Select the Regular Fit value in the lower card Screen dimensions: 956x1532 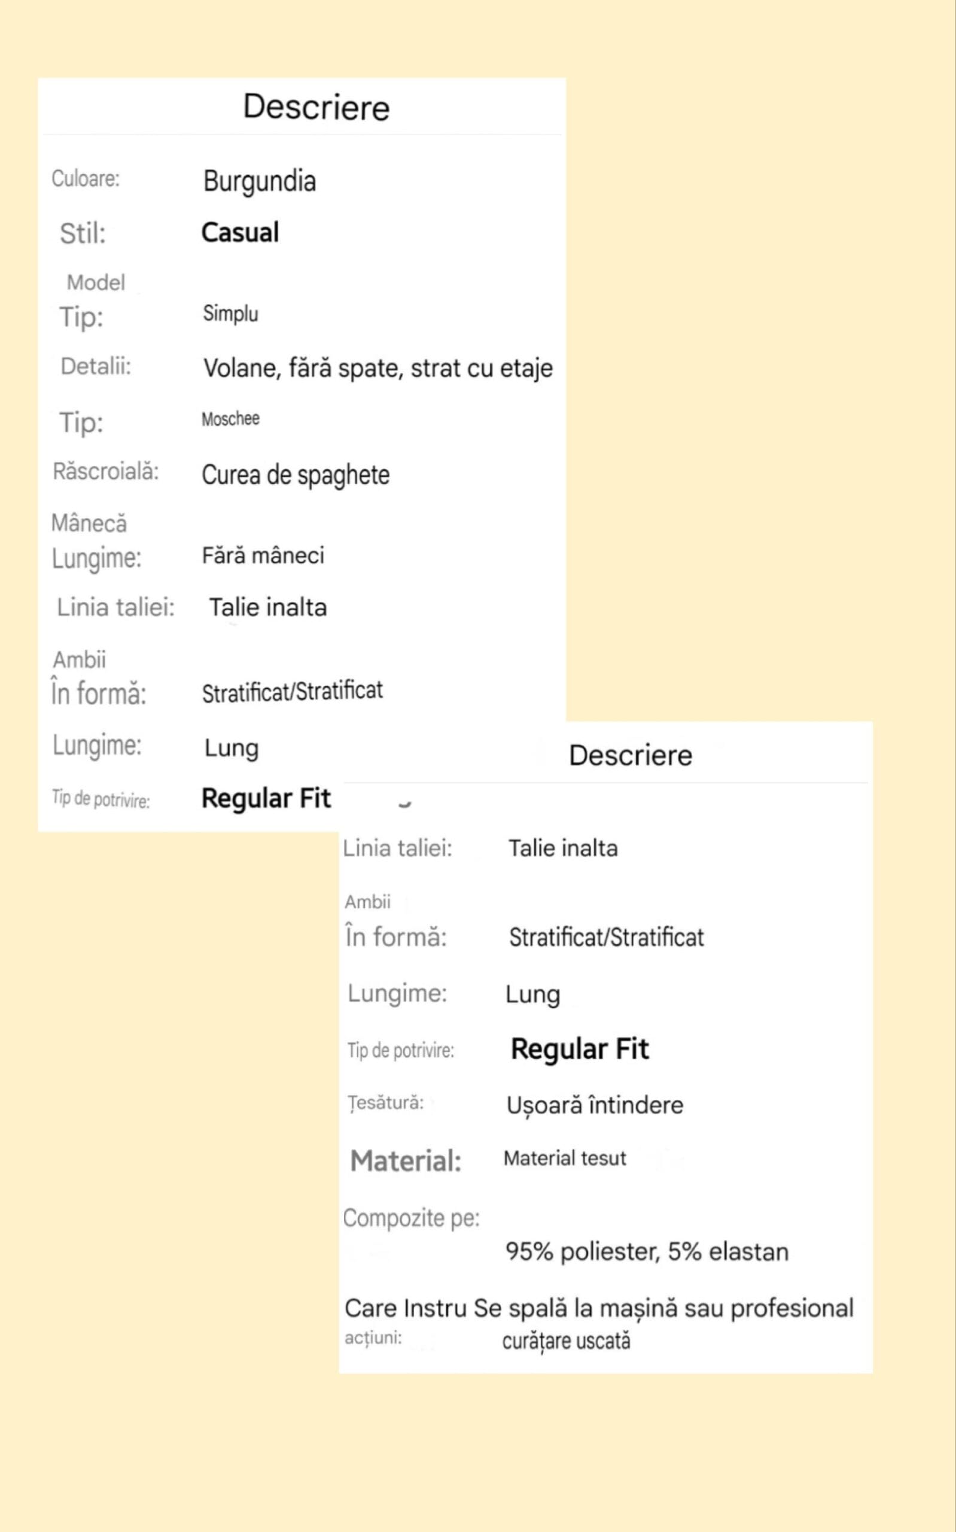pyautogui.click(x=580, y=1049)
